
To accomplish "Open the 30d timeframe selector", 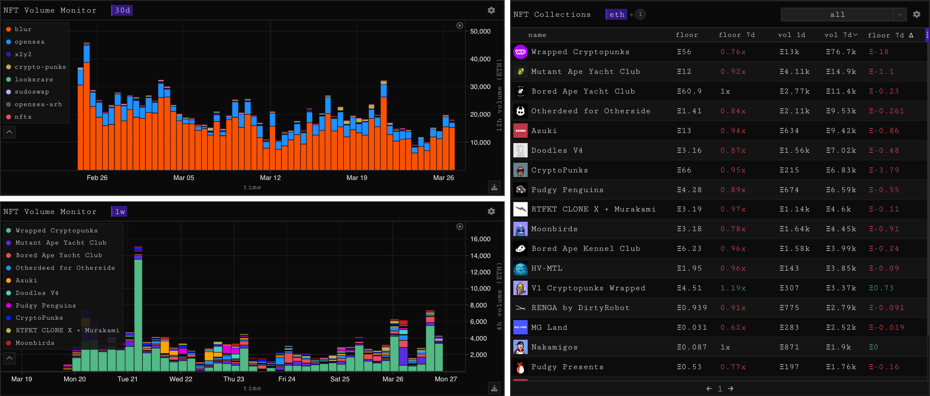I will coord(122,10).
